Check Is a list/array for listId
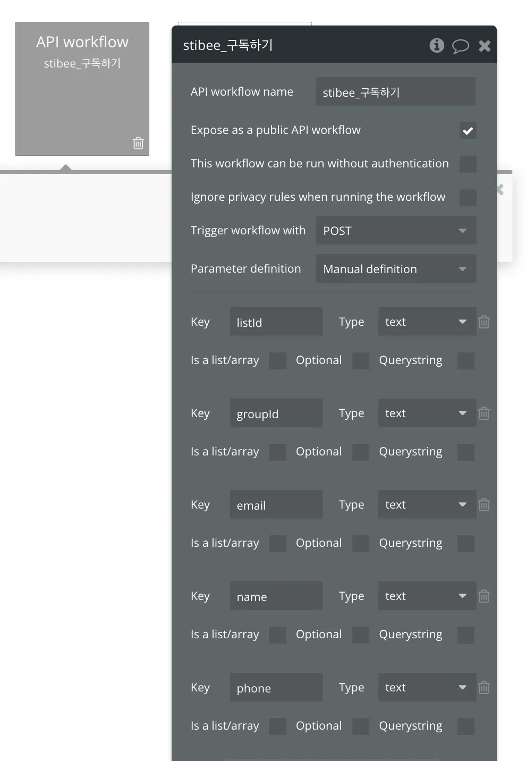 [277, 361]
